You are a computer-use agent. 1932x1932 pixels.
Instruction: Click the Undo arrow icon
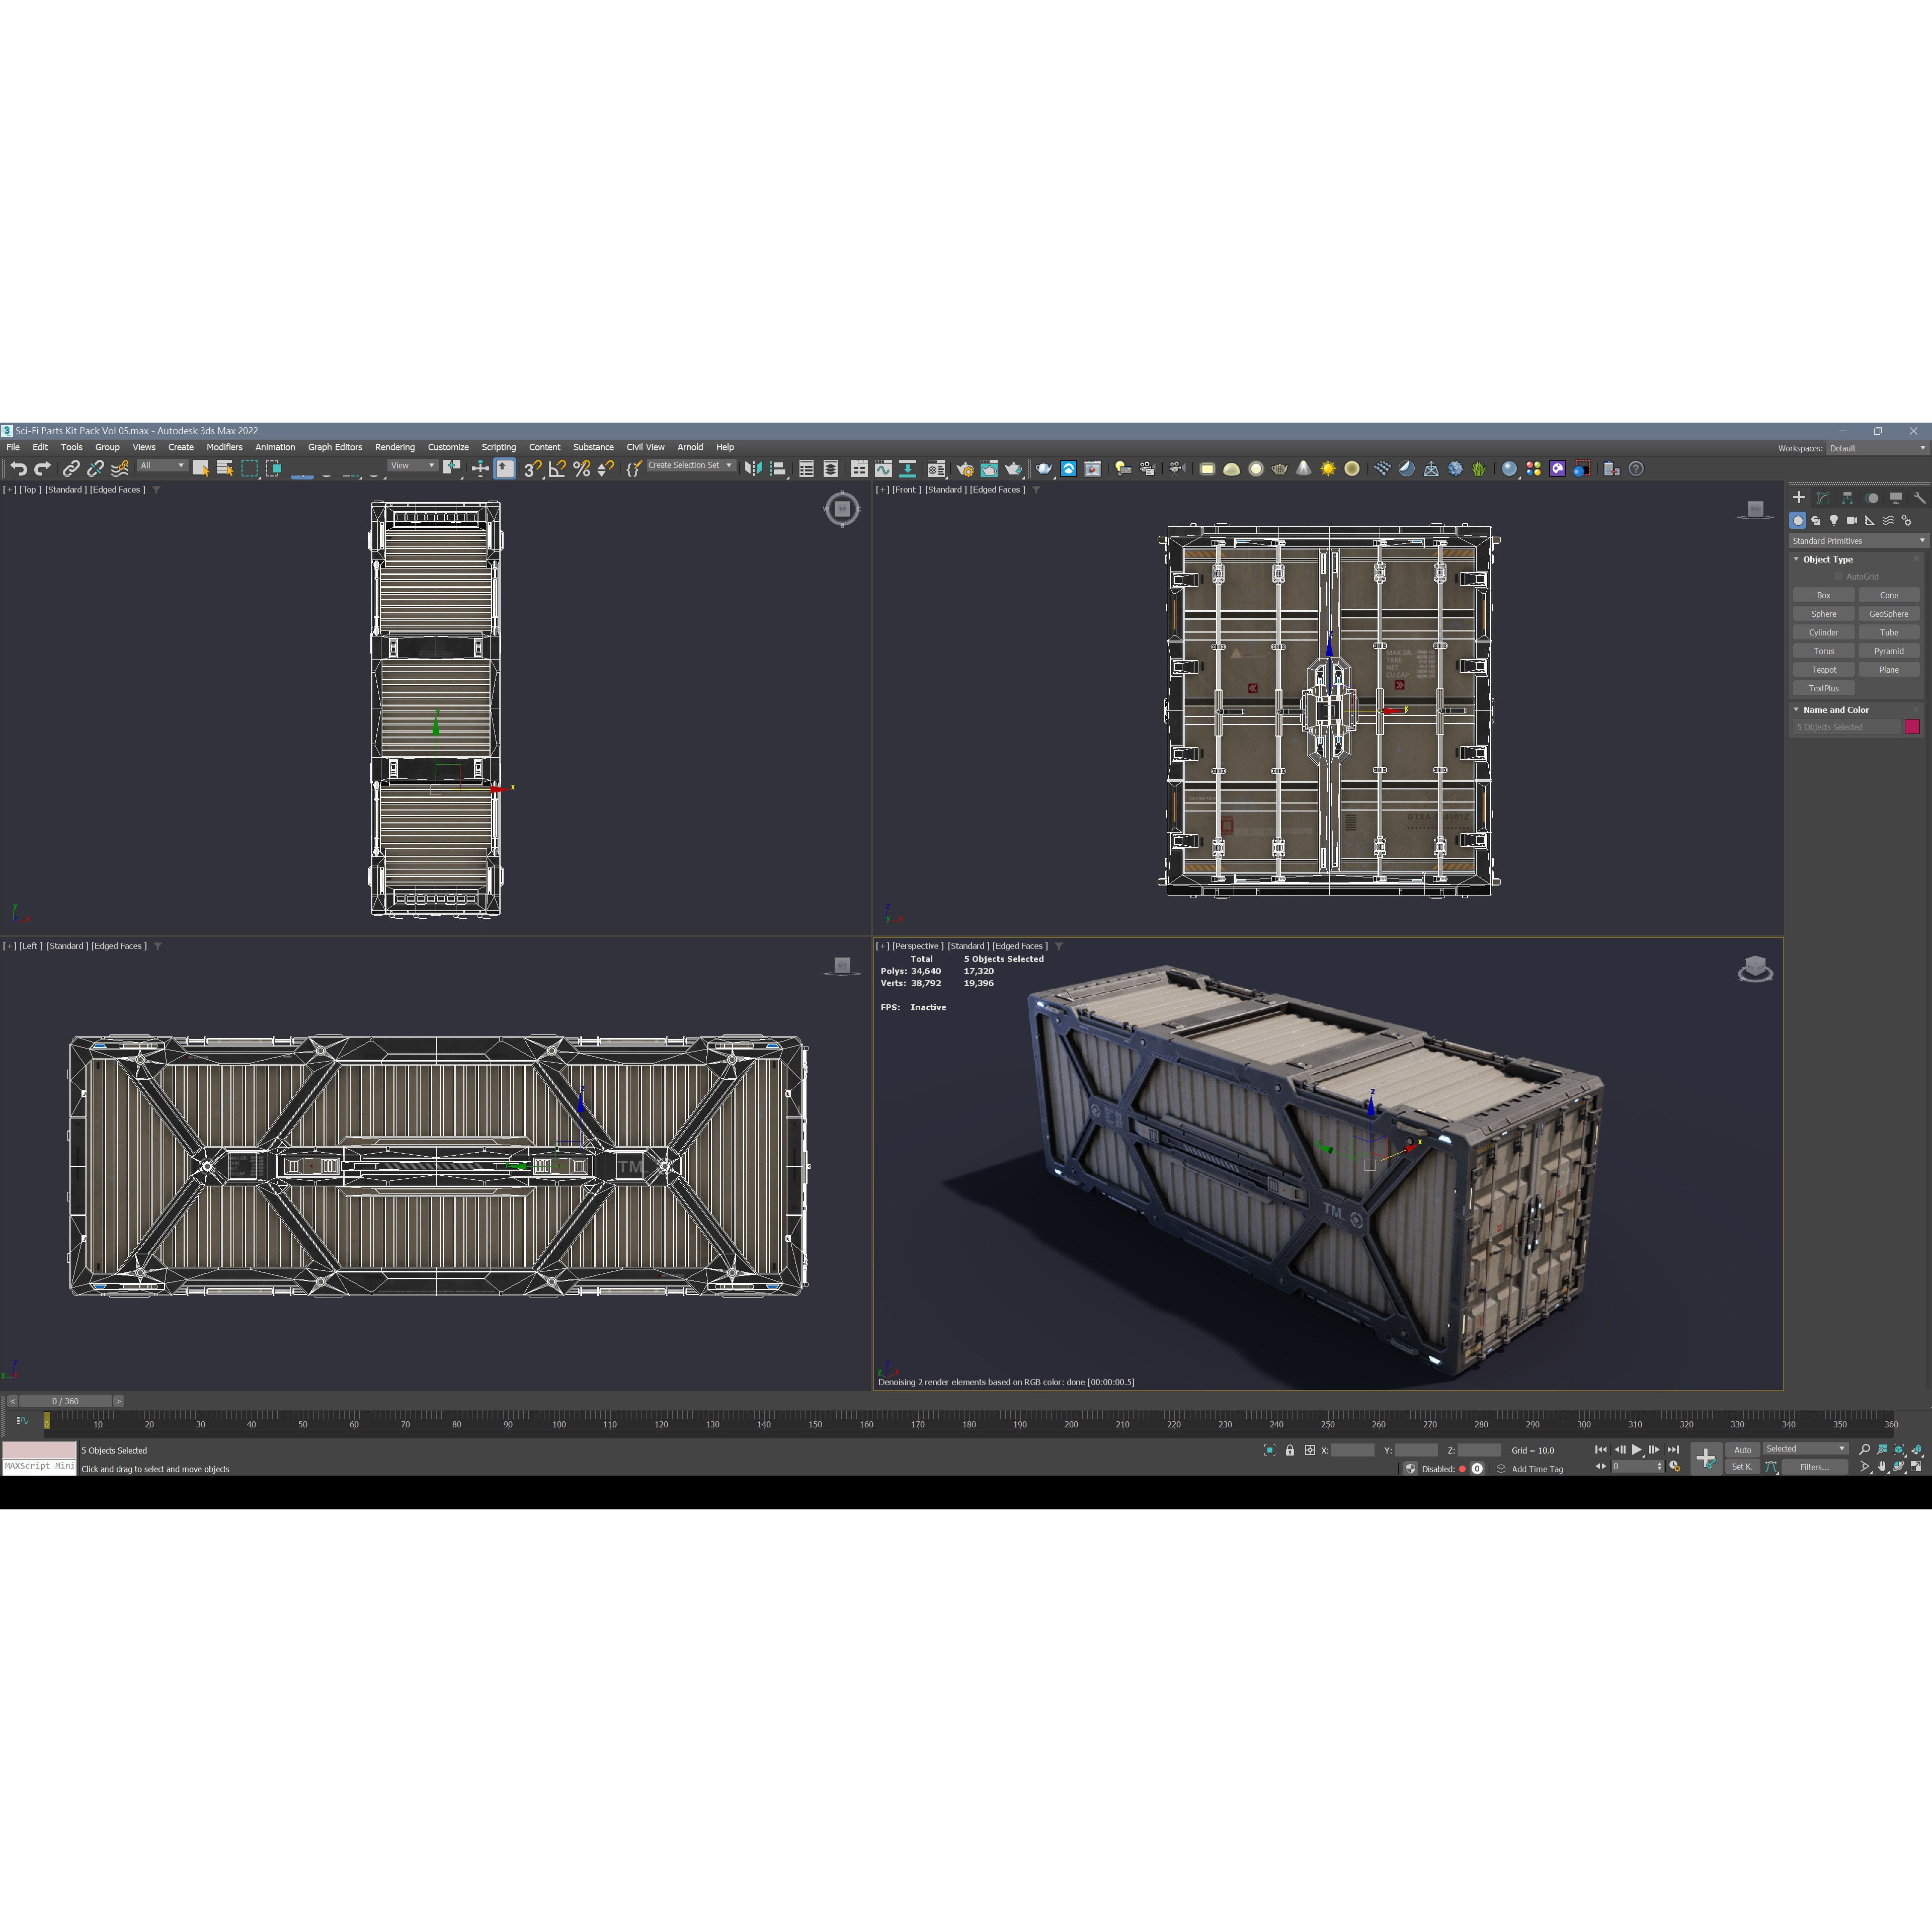(18, 469)
